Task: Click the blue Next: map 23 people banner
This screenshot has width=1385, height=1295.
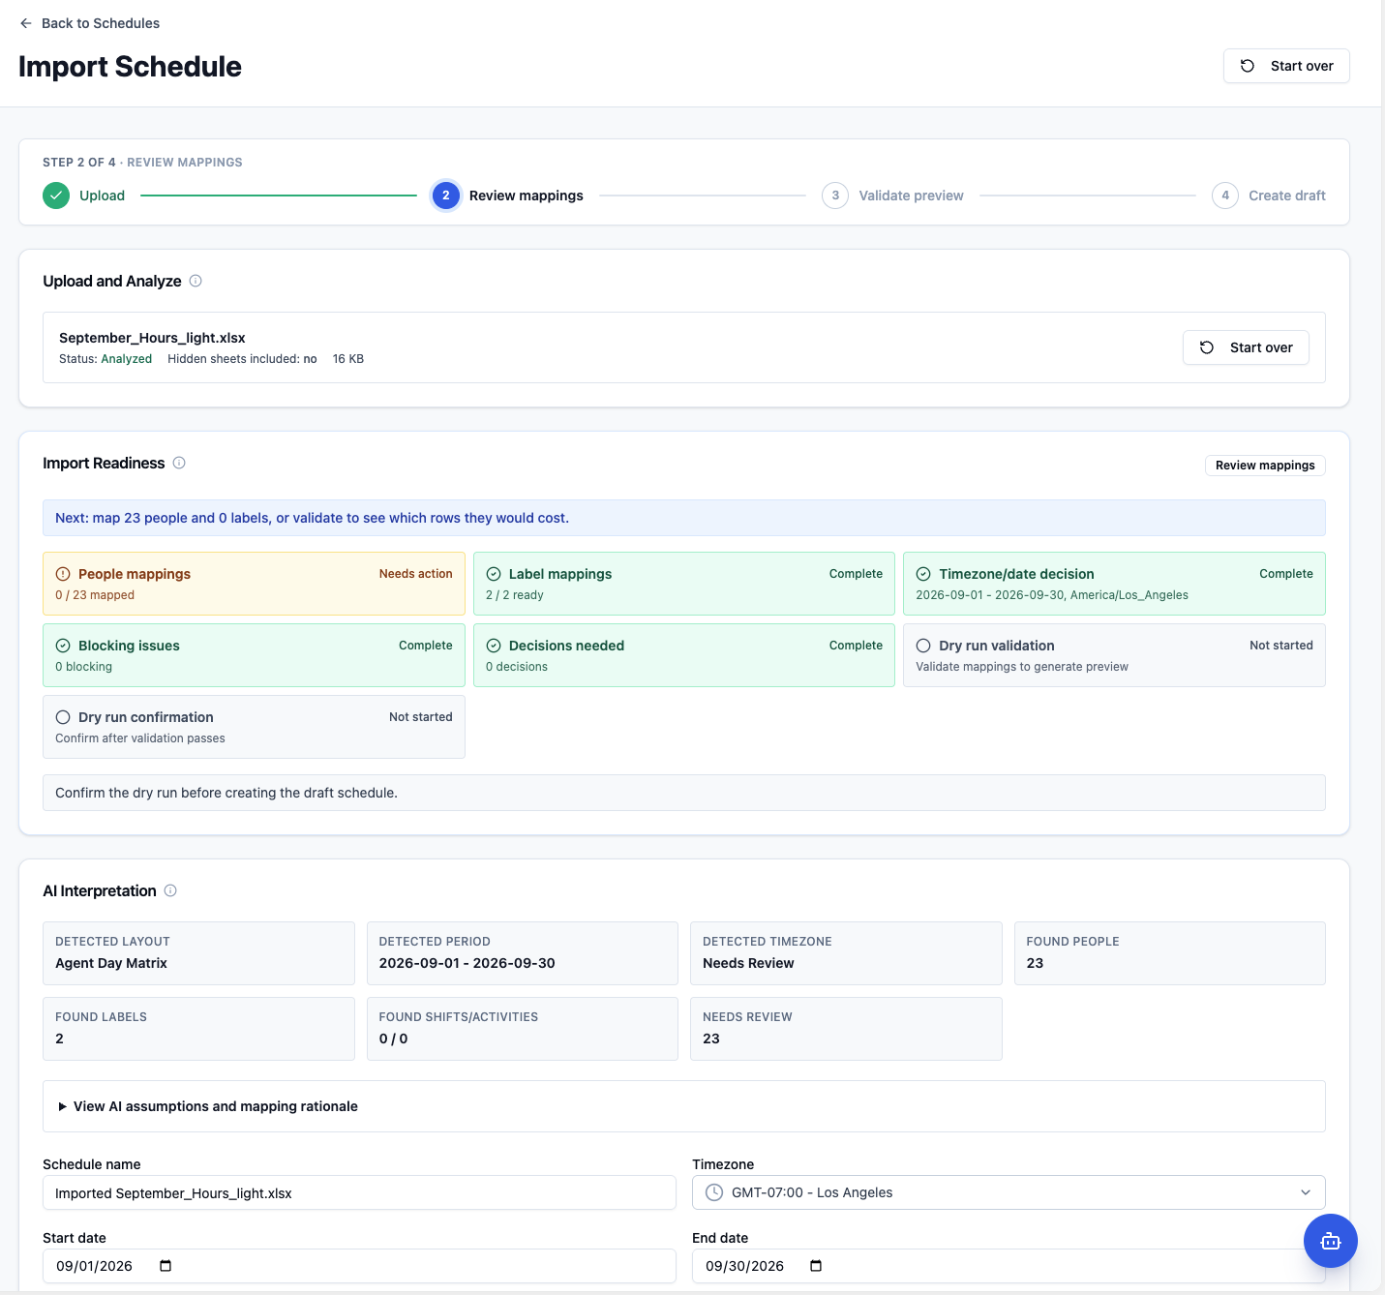Action: pyautogui.click(x=684, y=518)
